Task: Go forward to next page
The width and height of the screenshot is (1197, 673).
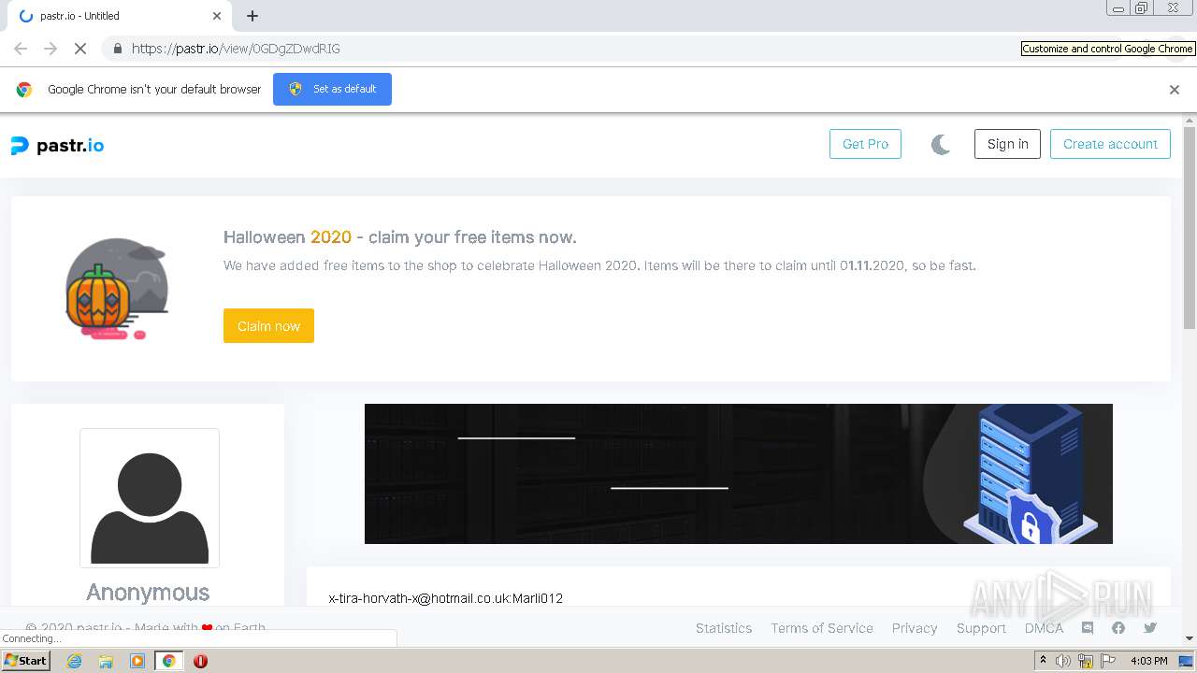Action: [50, 49]
